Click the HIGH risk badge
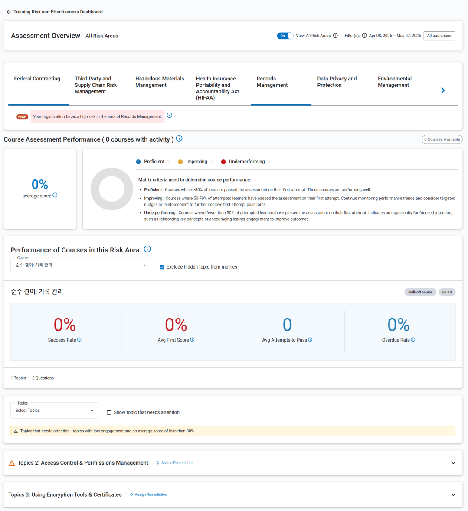The width and height of the screenshot is (468, 511). [x=23, y=116]
